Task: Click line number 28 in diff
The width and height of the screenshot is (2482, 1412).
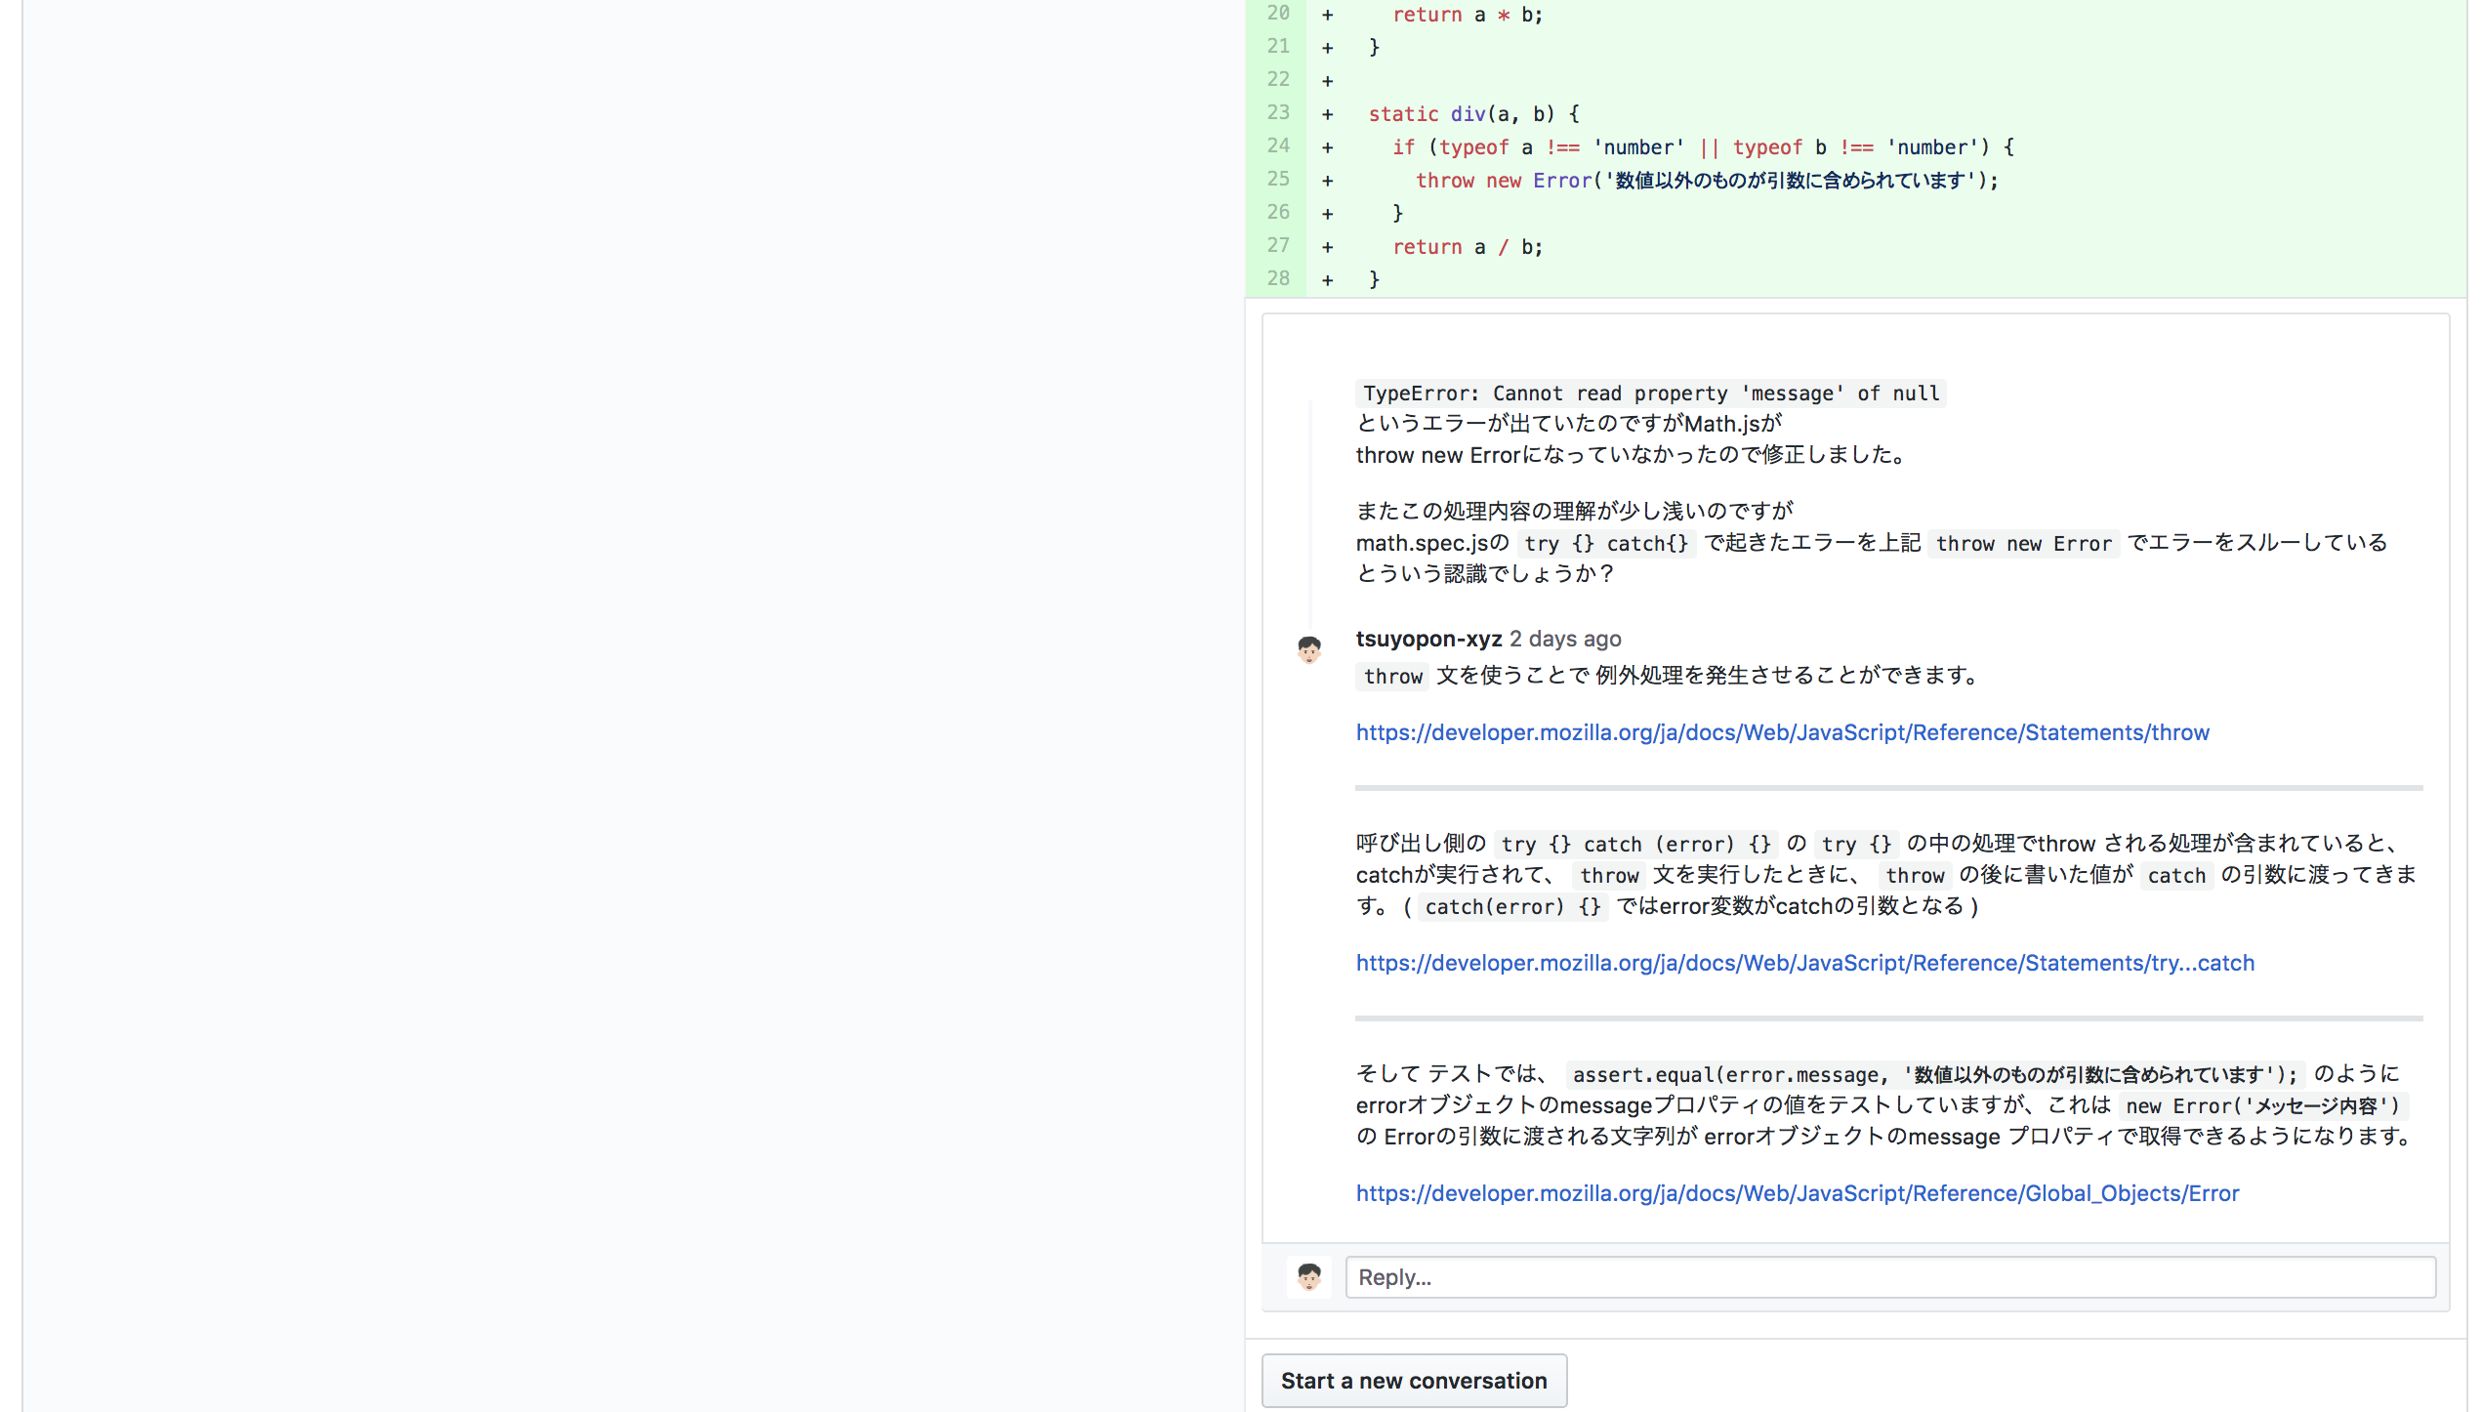Action: coord(1278,279)
